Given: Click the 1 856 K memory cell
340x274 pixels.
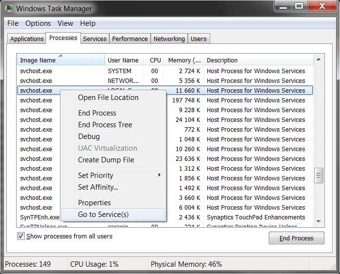Looking at the screenshot, I should (x=189, y=178).
